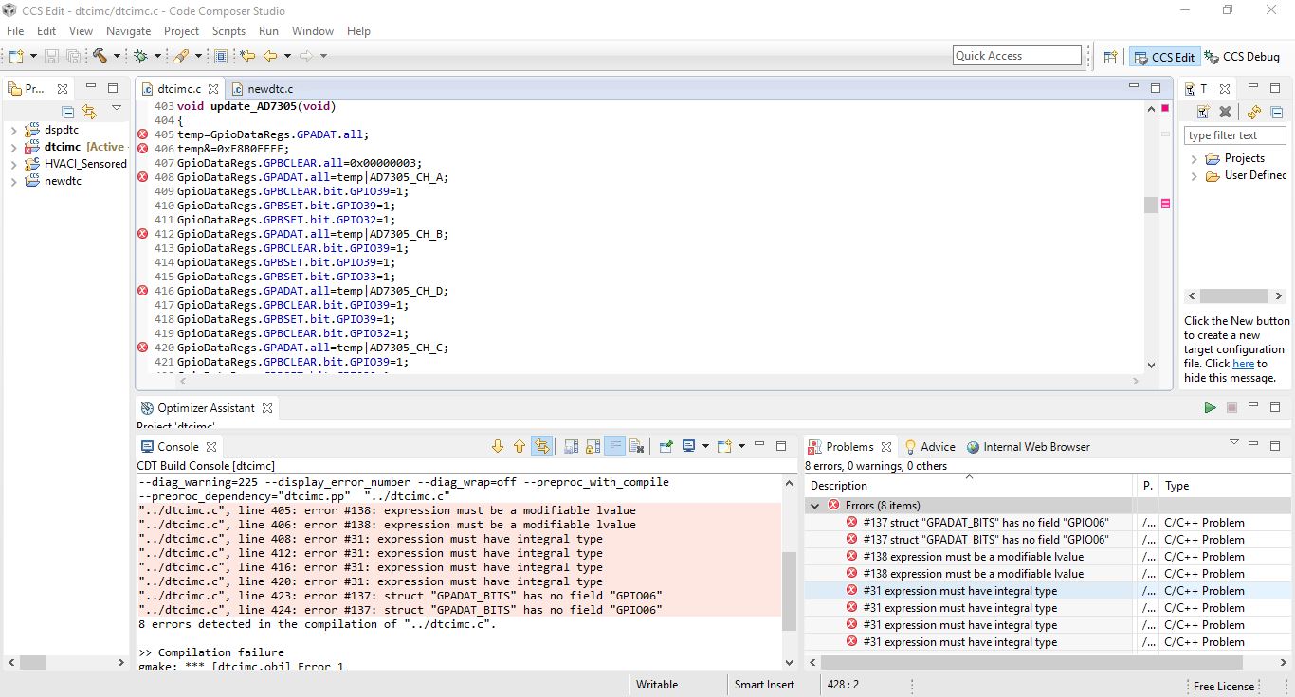Click the Quick Access search field

[1016, 56]
